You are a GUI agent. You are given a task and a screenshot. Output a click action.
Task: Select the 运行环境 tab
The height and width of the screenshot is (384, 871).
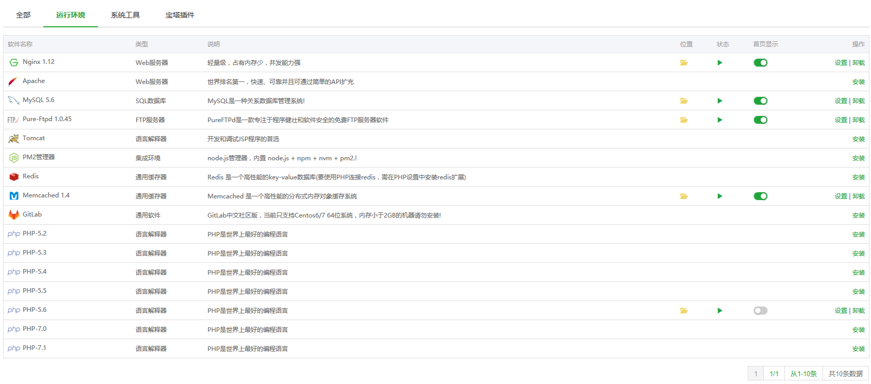tap(71, 15)
